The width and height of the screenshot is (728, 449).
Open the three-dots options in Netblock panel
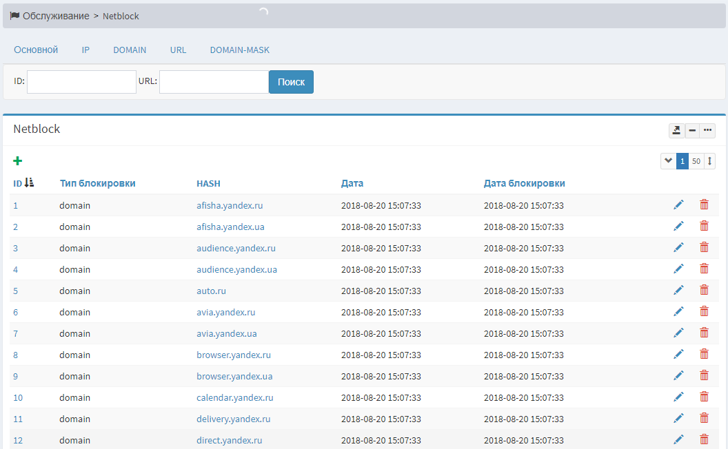(x=707, y=131)
